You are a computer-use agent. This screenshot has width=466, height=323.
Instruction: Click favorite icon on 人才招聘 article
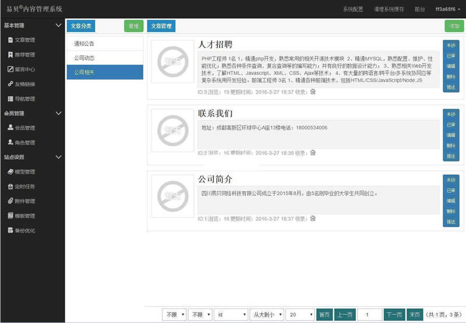[313, 92]
